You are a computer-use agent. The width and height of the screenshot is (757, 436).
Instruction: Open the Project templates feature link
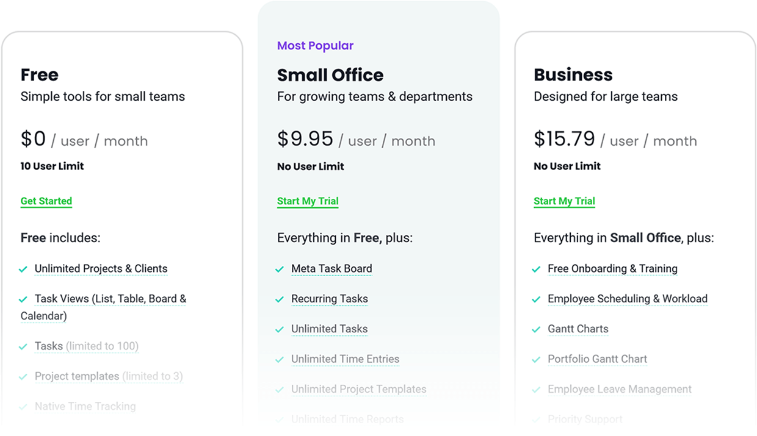point(78,376)
